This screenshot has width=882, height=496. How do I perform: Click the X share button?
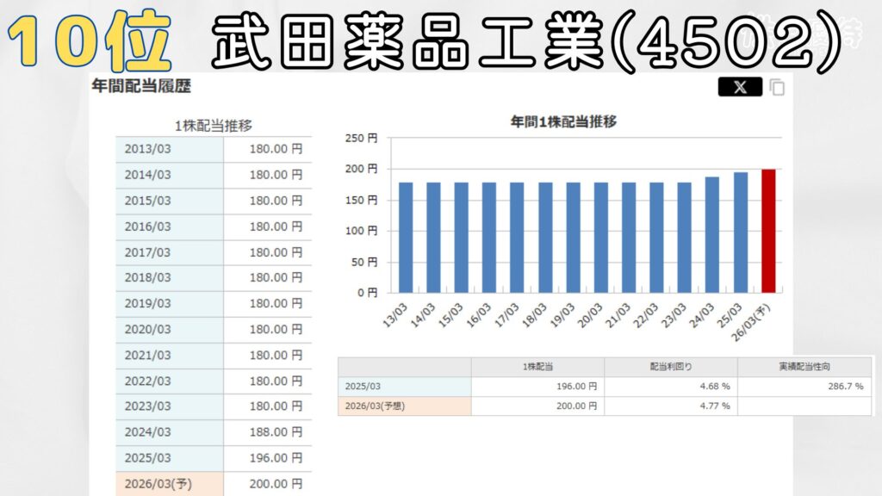[x=739, y=87]
